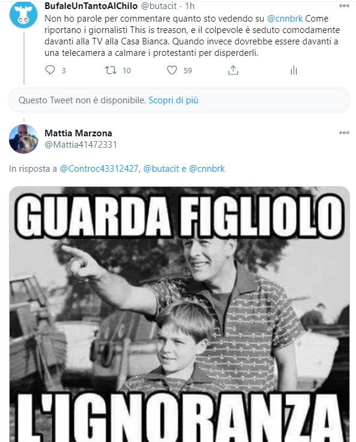The height and width of the screenshot is (442, 356).
Task: Open three-dot menu on butacit tweet
Action: [344, 5]
